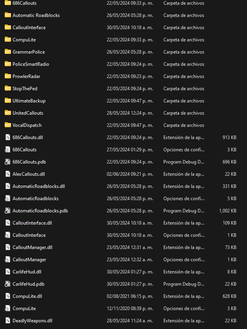The height and width of the screenshot is (329, 247).
Task: Click the size value 696 KB
Action: coord(229,162)
